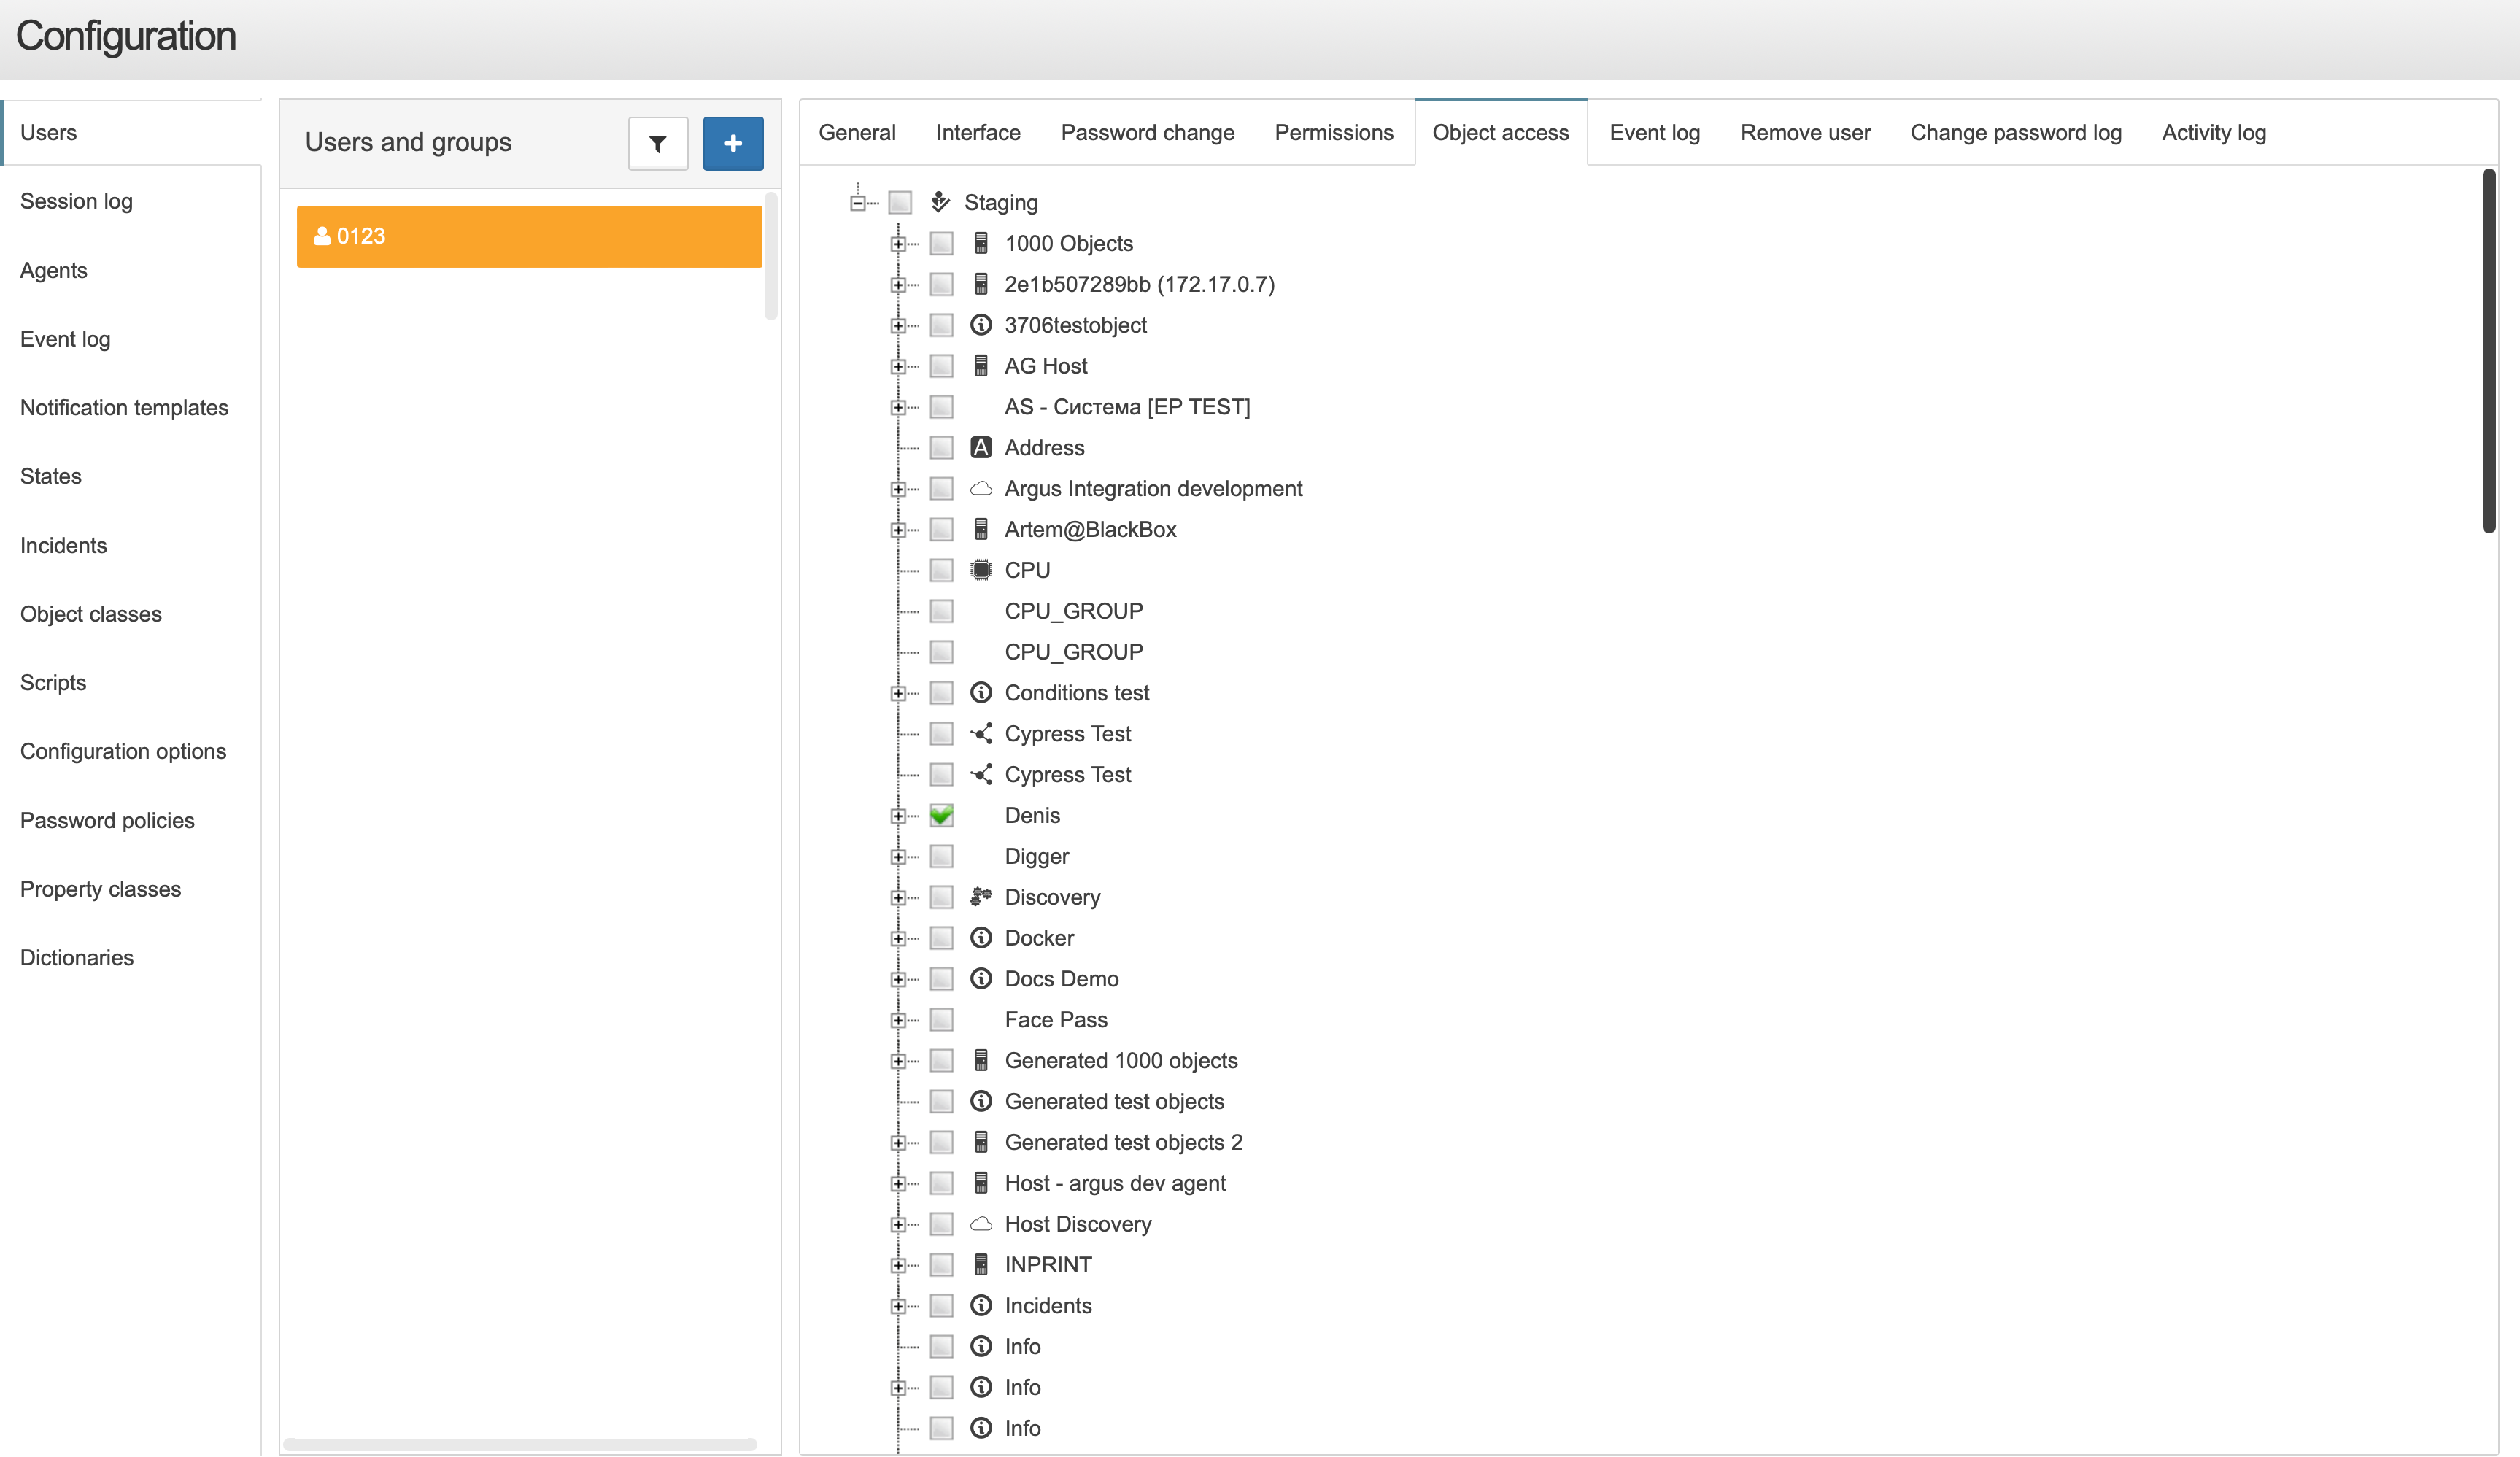Click the filter funnel icon button
Screen dimensions: 2520x1457
click(658, 143)
